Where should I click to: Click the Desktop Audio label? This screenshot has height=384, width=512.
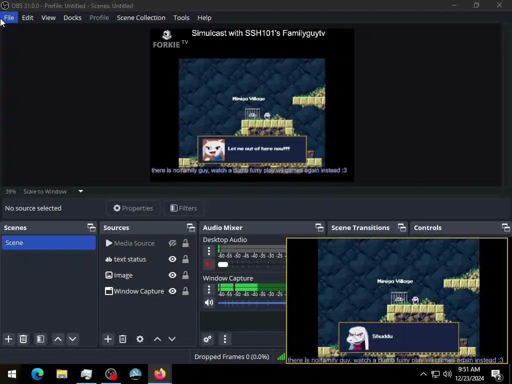click(225, 239)
